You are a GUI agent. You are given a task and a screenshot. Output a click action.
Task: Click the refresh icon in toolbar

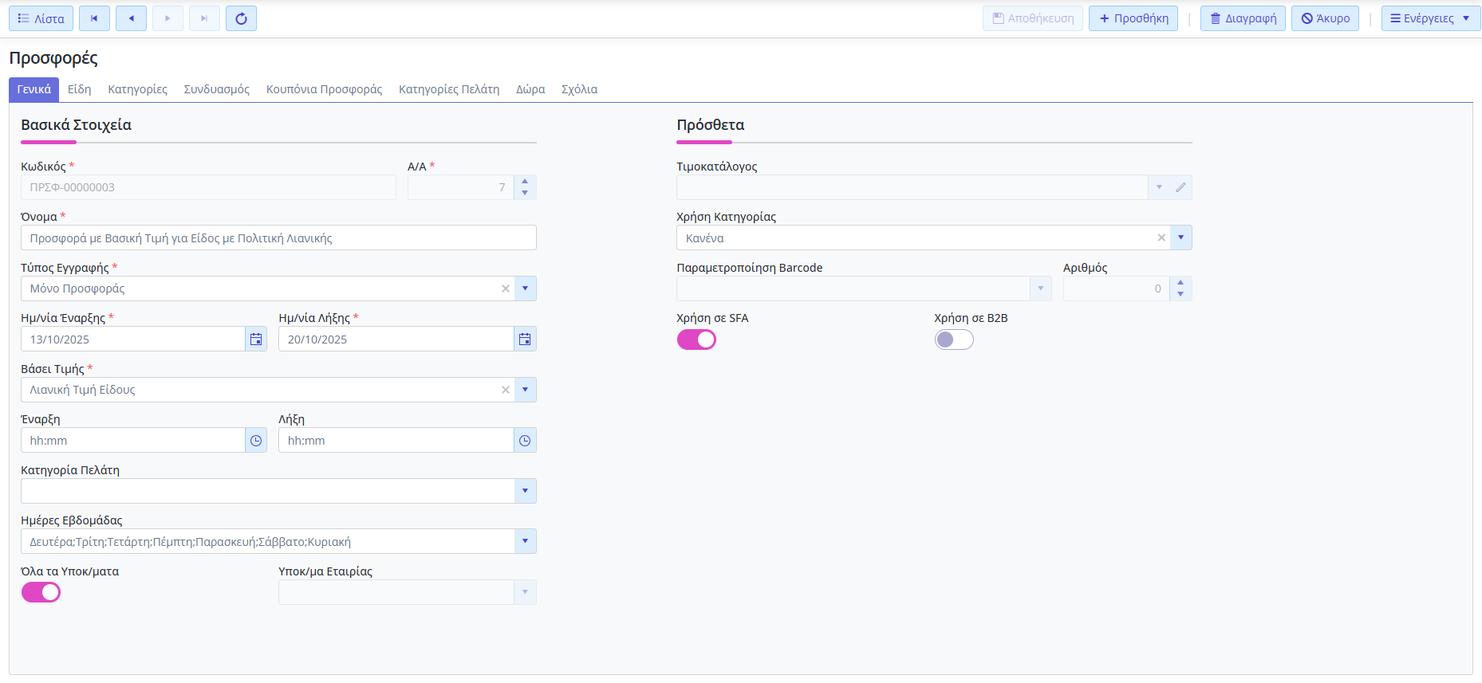tap(241, 18)
